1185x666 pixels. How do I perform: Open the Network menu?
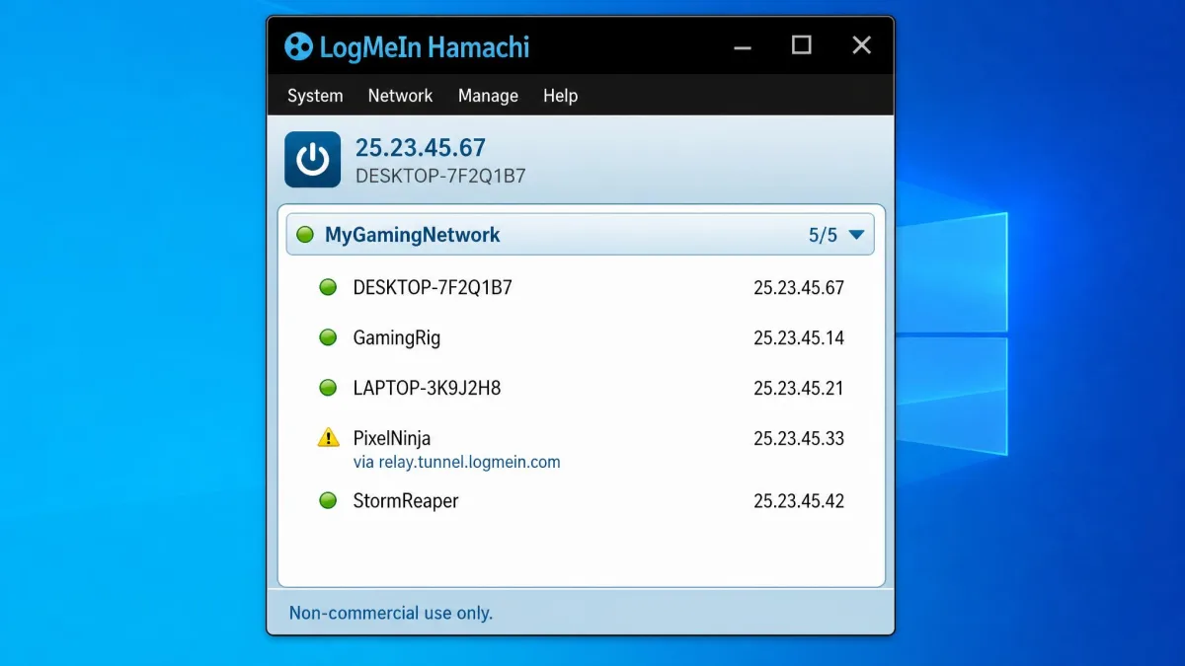400,96
